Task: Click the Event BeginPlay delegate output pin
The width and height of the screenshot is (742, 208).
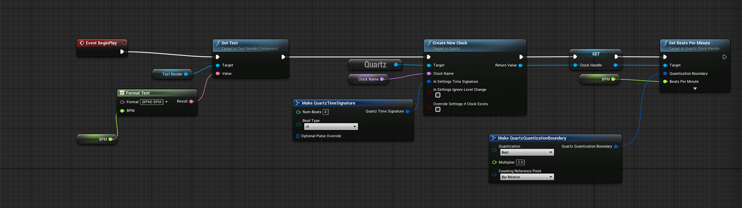Action: pyautogui.click(x=124, y=43)
